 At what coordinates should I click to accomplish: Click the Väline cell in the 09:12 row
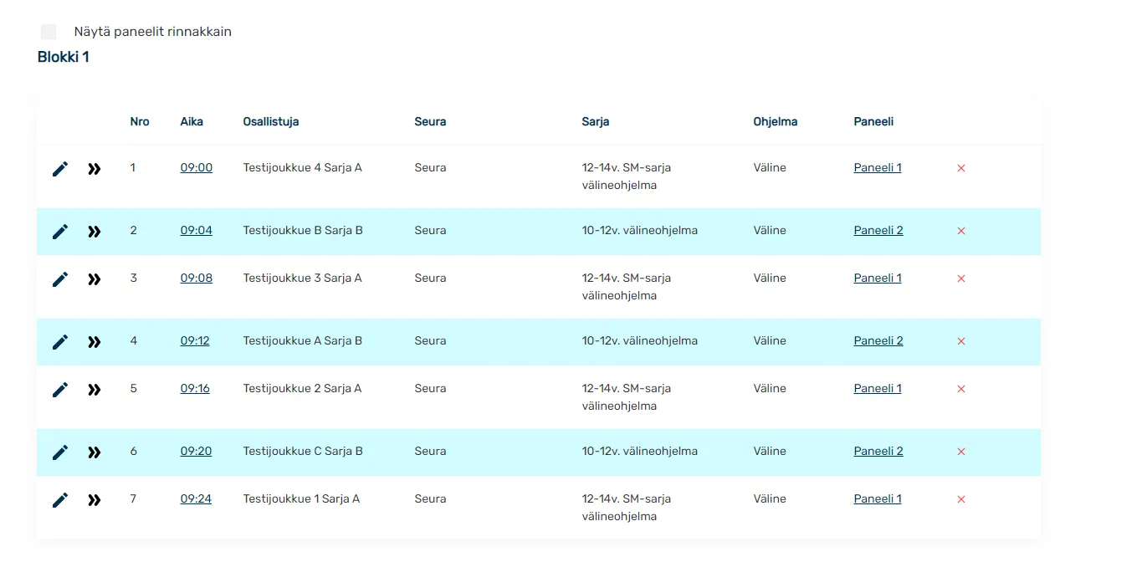(x=770, y=340)
